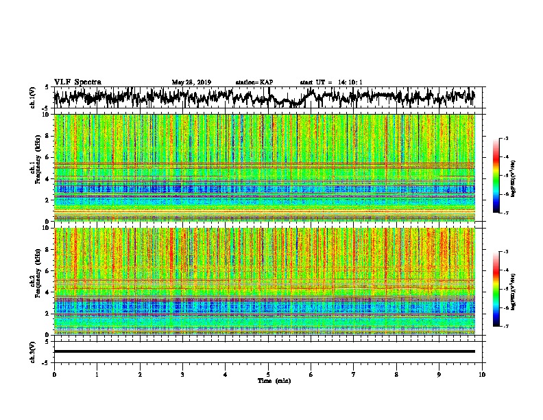Click the time axis tick label '10'
The height and width of the screenshot is (420, 543).
coord(482,375)
